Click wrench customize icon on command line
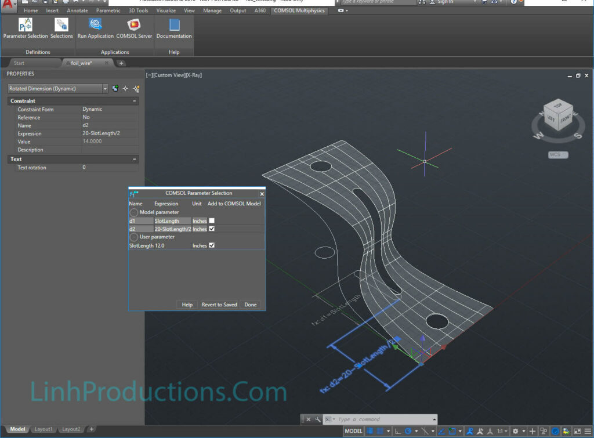The image size is (594, 438). point(317,419)
